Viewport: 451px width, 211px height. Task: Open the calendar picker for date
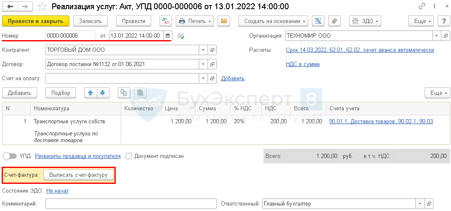coord(167,36)
